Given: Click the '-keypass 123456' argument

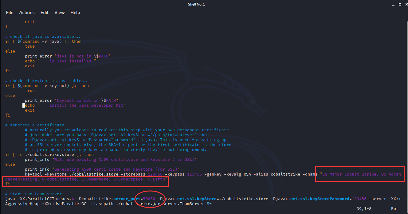Looking at the screenshot, I should tap(183, 174).
